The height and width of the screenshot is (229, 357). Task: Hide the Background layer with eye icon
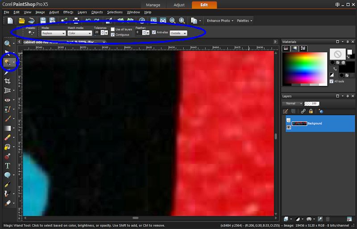[288, 127]
